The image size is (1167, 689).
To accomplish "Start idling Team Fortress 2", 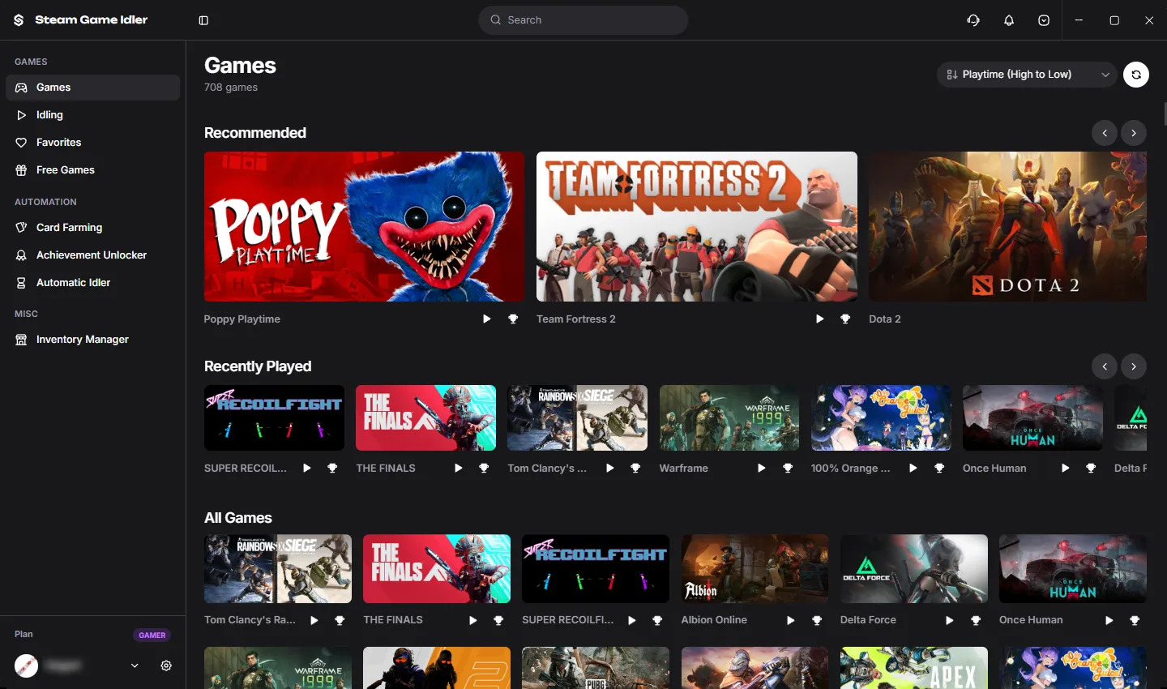I will click(x=819, y=319).
